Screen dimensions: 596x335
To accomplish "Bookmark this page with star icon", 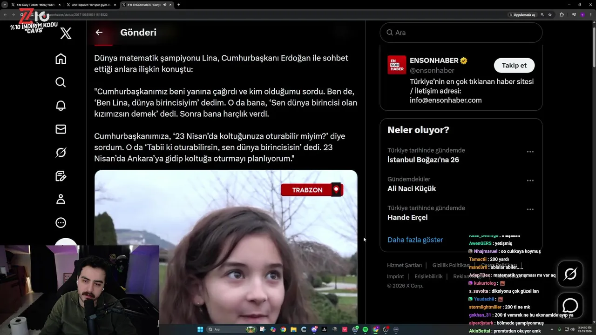I will (550, 14).
